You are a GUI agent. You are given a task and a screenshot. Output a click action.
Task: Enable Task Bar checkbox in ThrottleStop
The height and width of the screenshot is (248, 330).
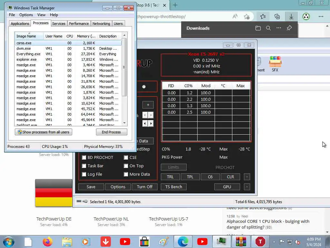coord(84,166)
